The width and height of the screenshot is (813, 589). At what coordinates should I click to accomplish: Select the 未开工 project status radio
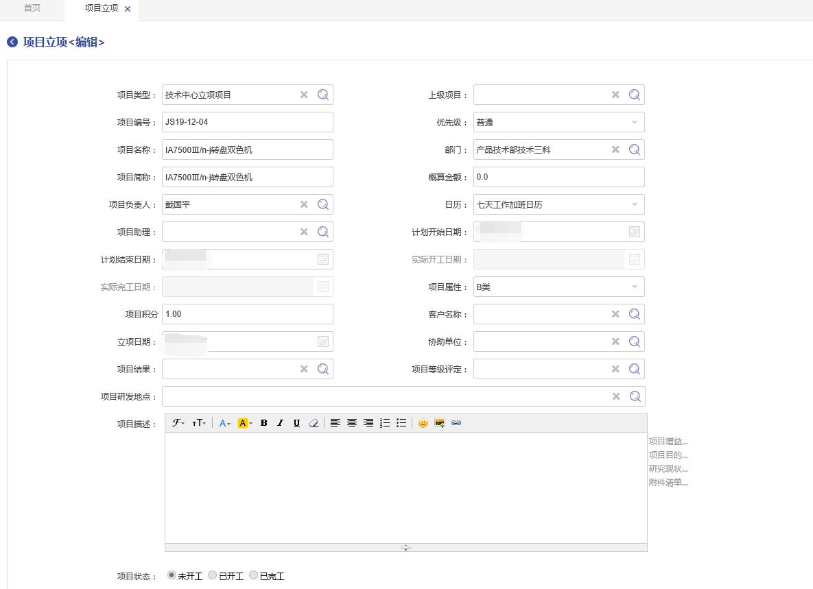(x=172, y=575)
